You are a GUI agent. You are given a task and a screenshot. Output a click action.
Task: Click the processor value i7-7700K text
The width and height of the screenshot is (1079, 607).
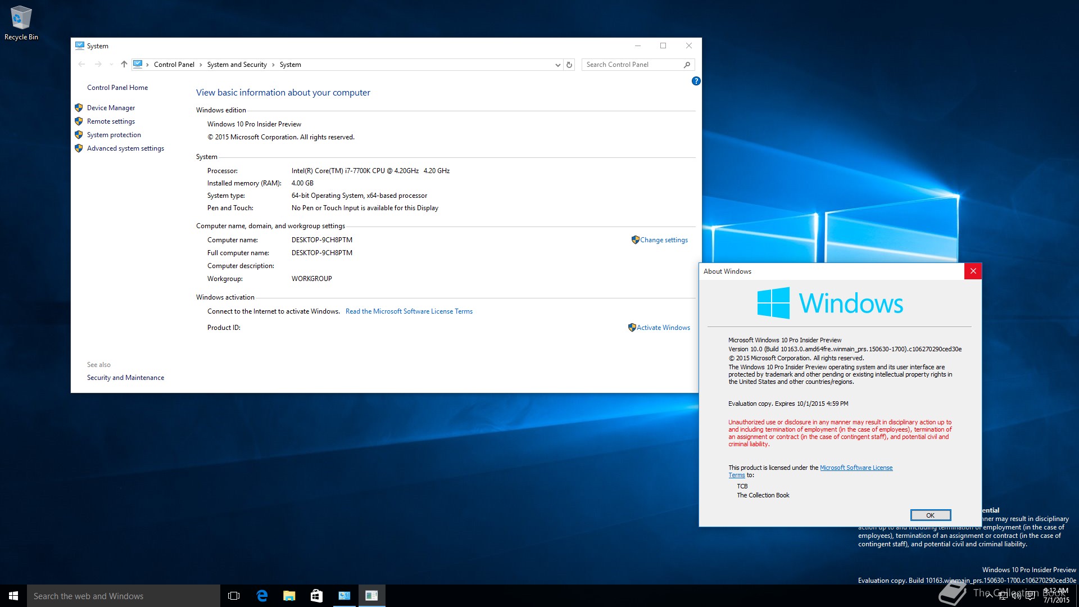[370, 171]
